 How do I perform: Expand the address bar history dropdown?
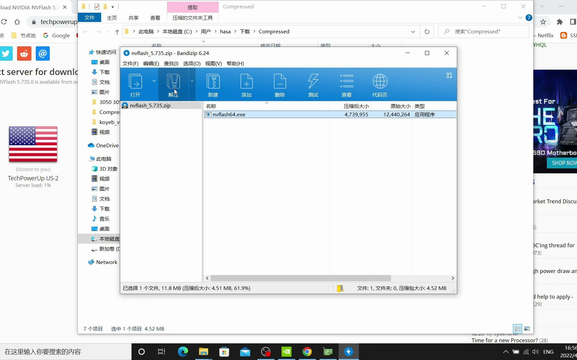pyautogui.click(x=413, y=32)
